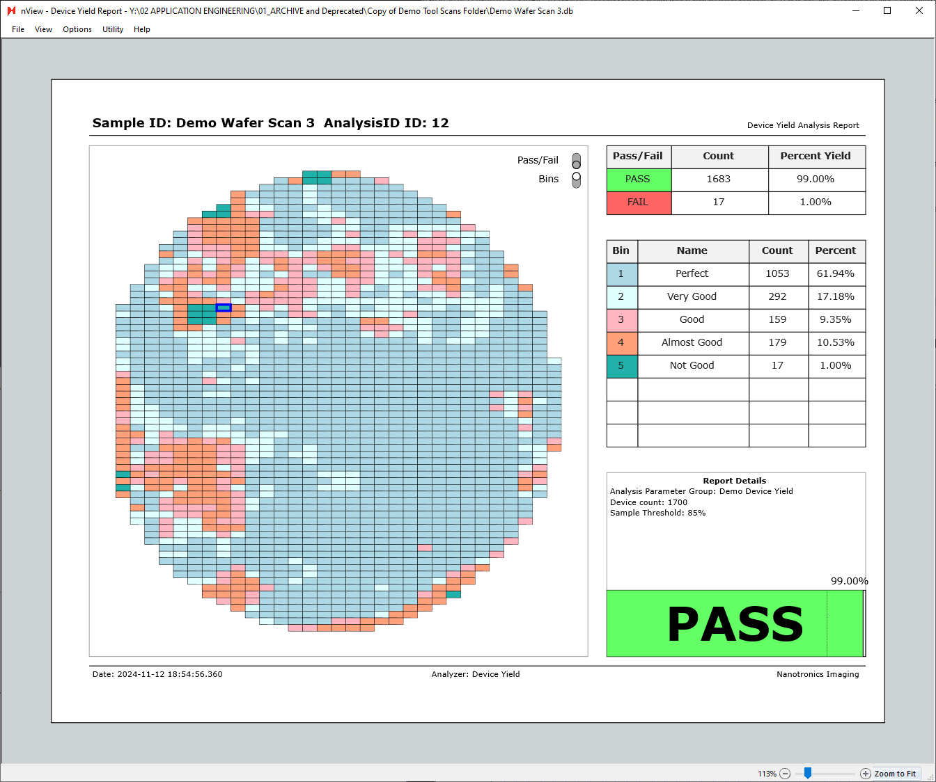The image size is (936, 782).
Task: Click the zoom in plus icon
Action: [865, 774]
